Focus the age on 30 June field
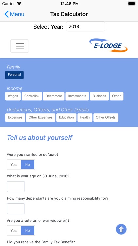Image resolution: width=138 pixels, height=246 pixels. [16, 186]
